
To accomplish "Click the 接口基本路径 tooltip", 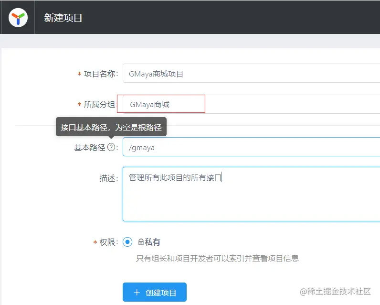I will [111, 127].
